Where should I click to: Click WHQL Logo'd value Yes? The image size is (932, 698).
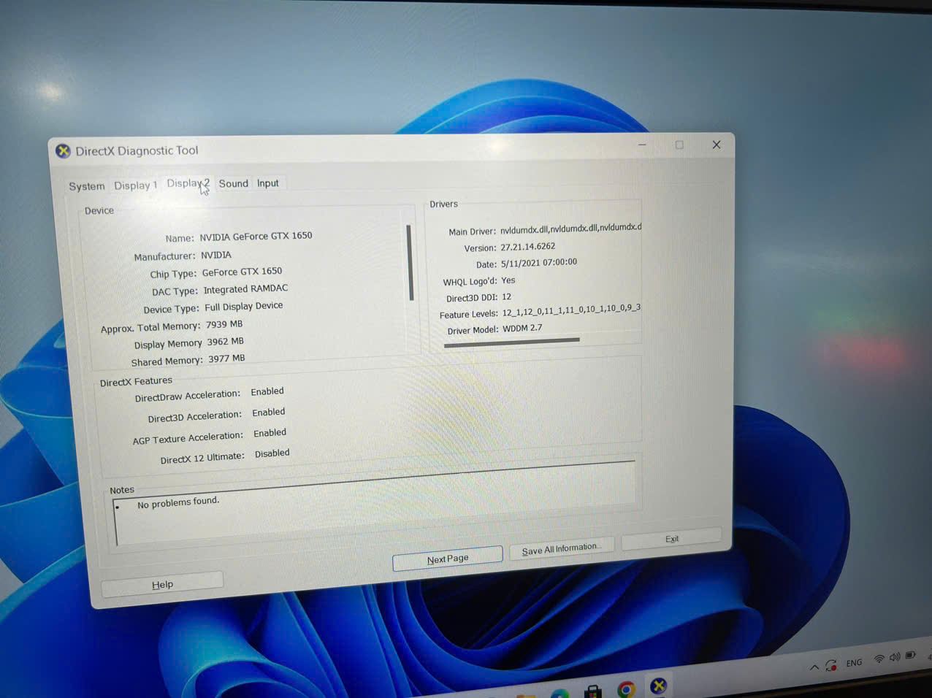508,280
